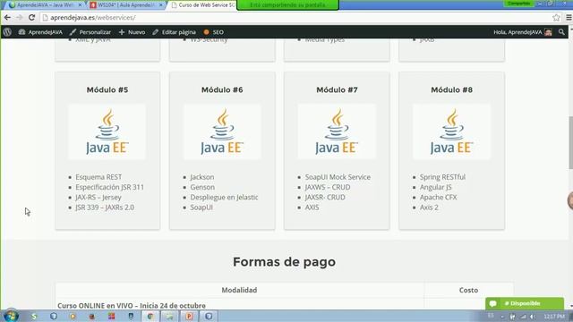This screenshot has height=322, width=573.
Task: Open the Windows Start orb
Action: tap(11, 316)
